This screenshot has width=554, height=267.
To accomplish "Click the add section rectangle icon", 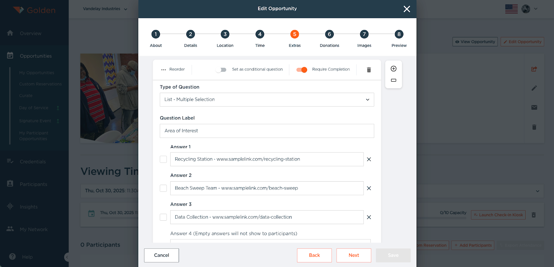I will point(394,80).
